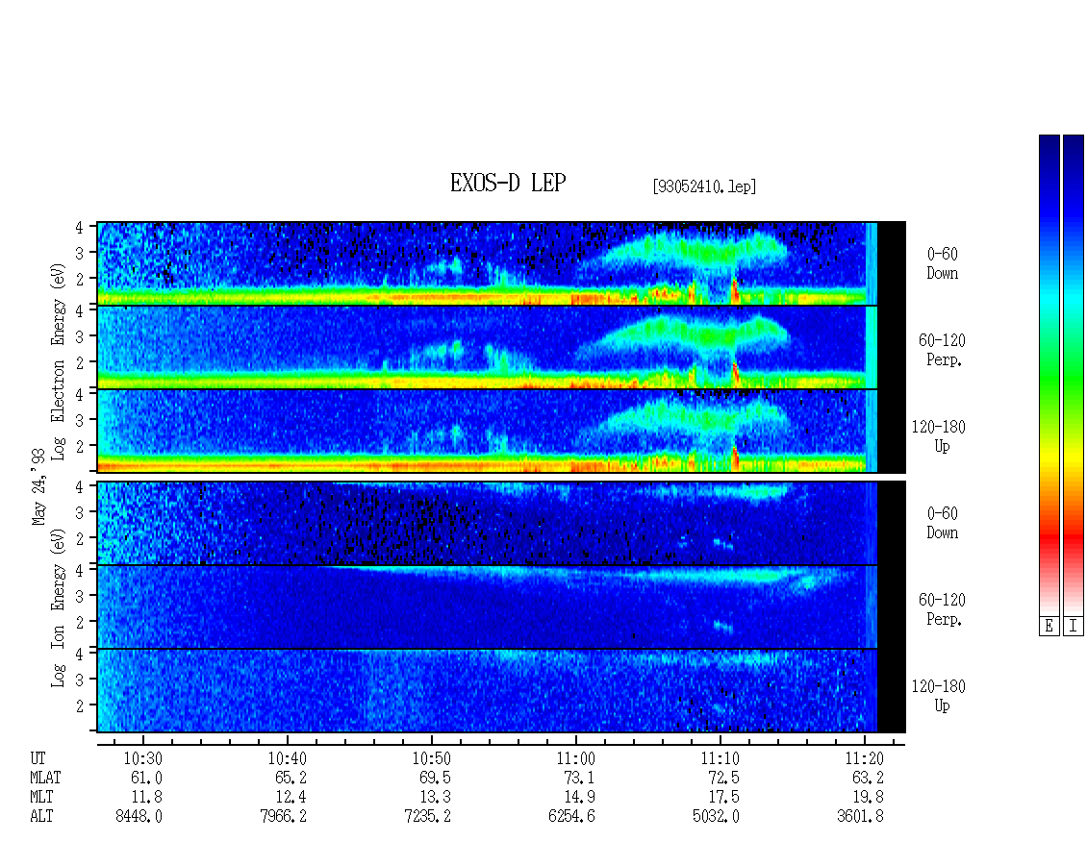Click the ion 60-120 Perp. pitch angle label
This screenshot has width=1087, height=841.
click(942, 609)
